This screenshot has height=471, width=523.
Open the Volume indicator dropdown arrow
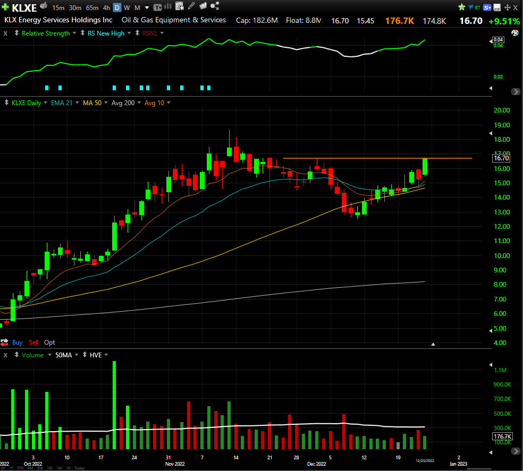[50, 355]
